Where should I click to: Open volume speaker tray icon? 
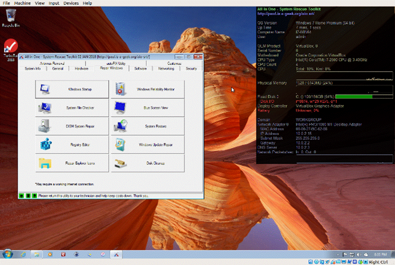(x=359, y=255)
